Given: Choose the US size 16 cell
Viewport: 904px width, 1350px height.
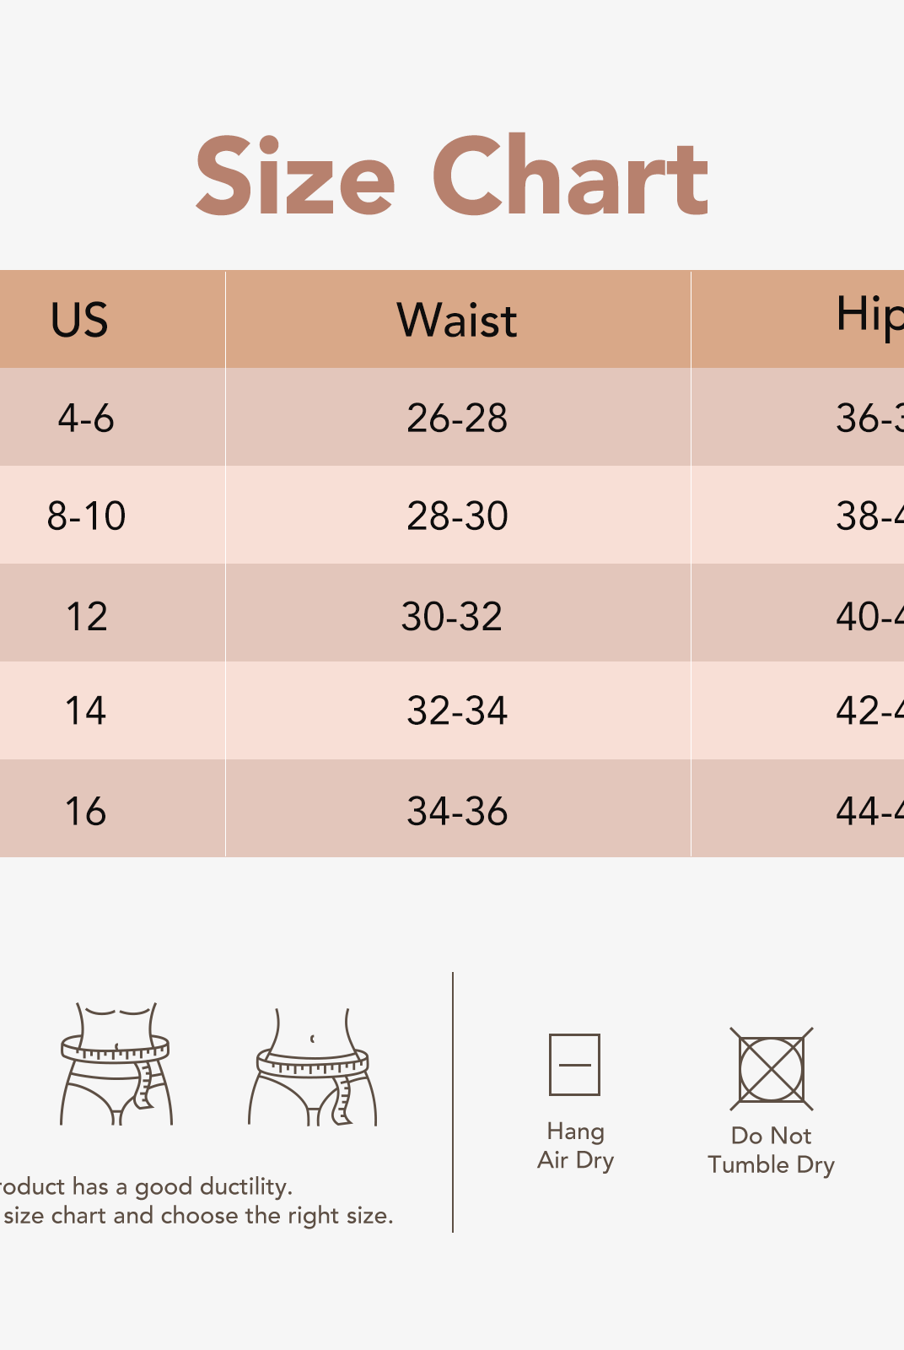Looking at the screenshot, I should [x=86, y=811].
